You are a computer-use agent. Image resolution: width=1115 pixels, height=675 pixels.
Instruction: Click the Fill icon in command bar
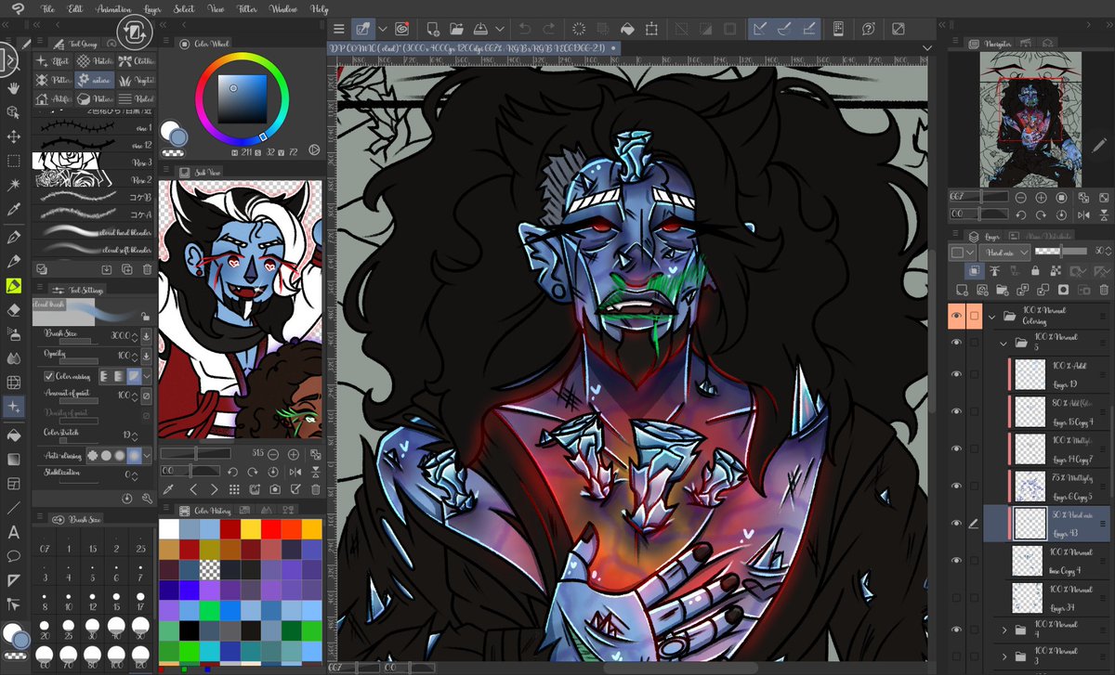(x=627, y=29)
